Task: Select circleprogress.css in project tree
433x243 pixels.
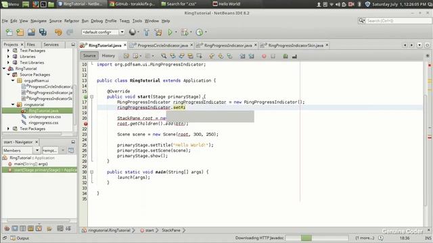Action: click(45, 117)
